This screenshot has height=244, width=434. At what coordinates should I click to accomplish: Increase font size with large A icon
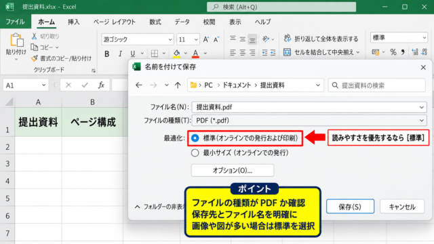click(x=206, y=39)
